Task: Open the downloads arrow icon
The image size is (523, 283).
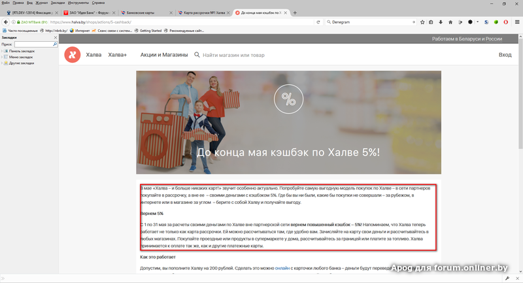Action: pyautogui.click(x=441, y=22)
